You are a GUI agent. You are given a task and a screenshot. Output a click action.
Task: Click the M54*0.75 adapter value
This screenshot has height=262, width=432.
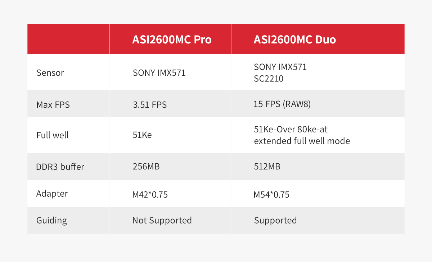271,195
